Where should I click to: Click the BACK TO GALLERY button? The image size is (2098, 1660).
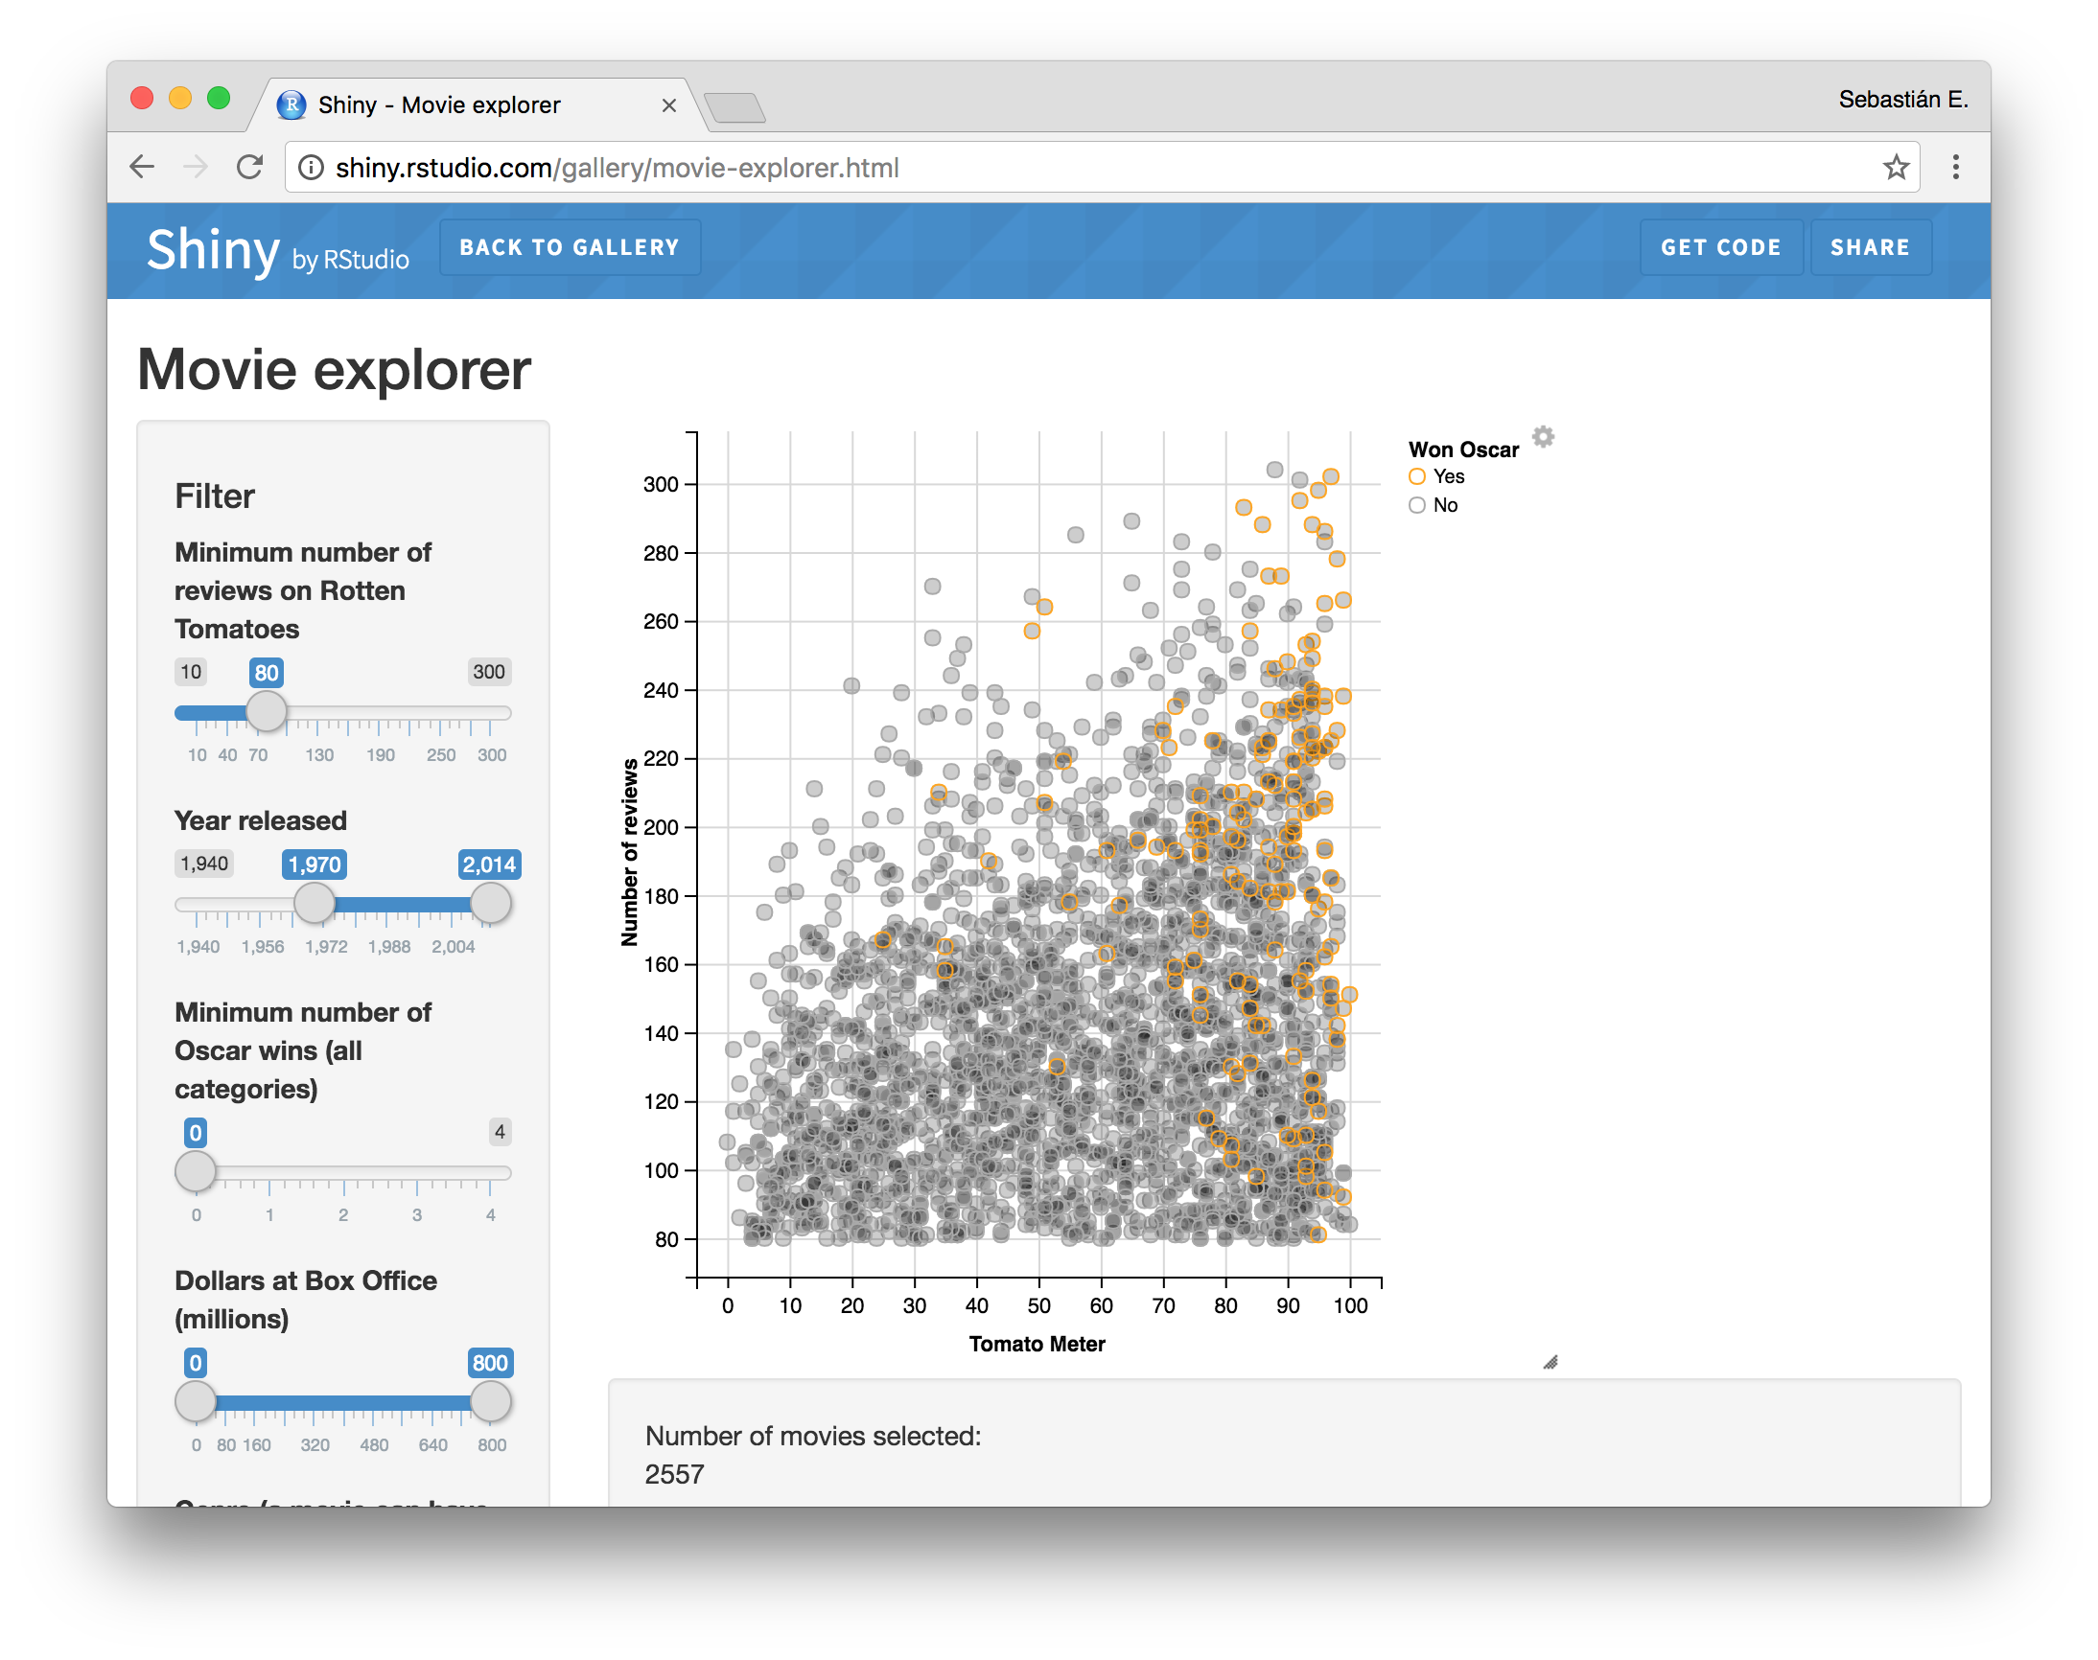[570, 248]
